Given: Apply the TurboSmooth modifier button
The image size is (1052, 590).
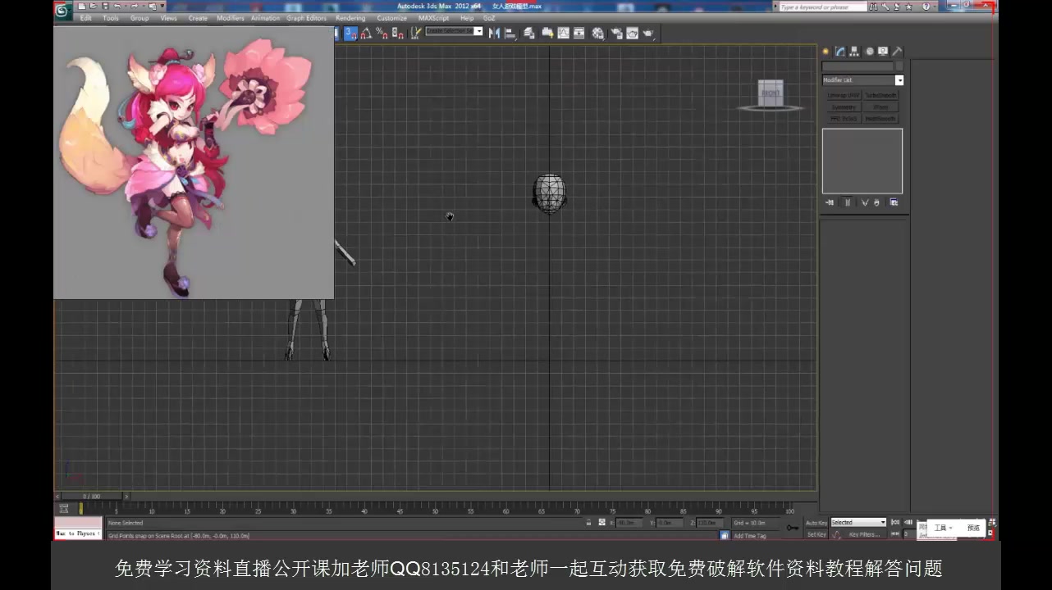Looking at the screenshot, I should pyautogui.click(x=880, y=95).
